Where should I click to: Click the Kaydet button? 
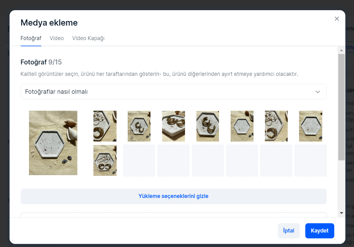[319, 231]
